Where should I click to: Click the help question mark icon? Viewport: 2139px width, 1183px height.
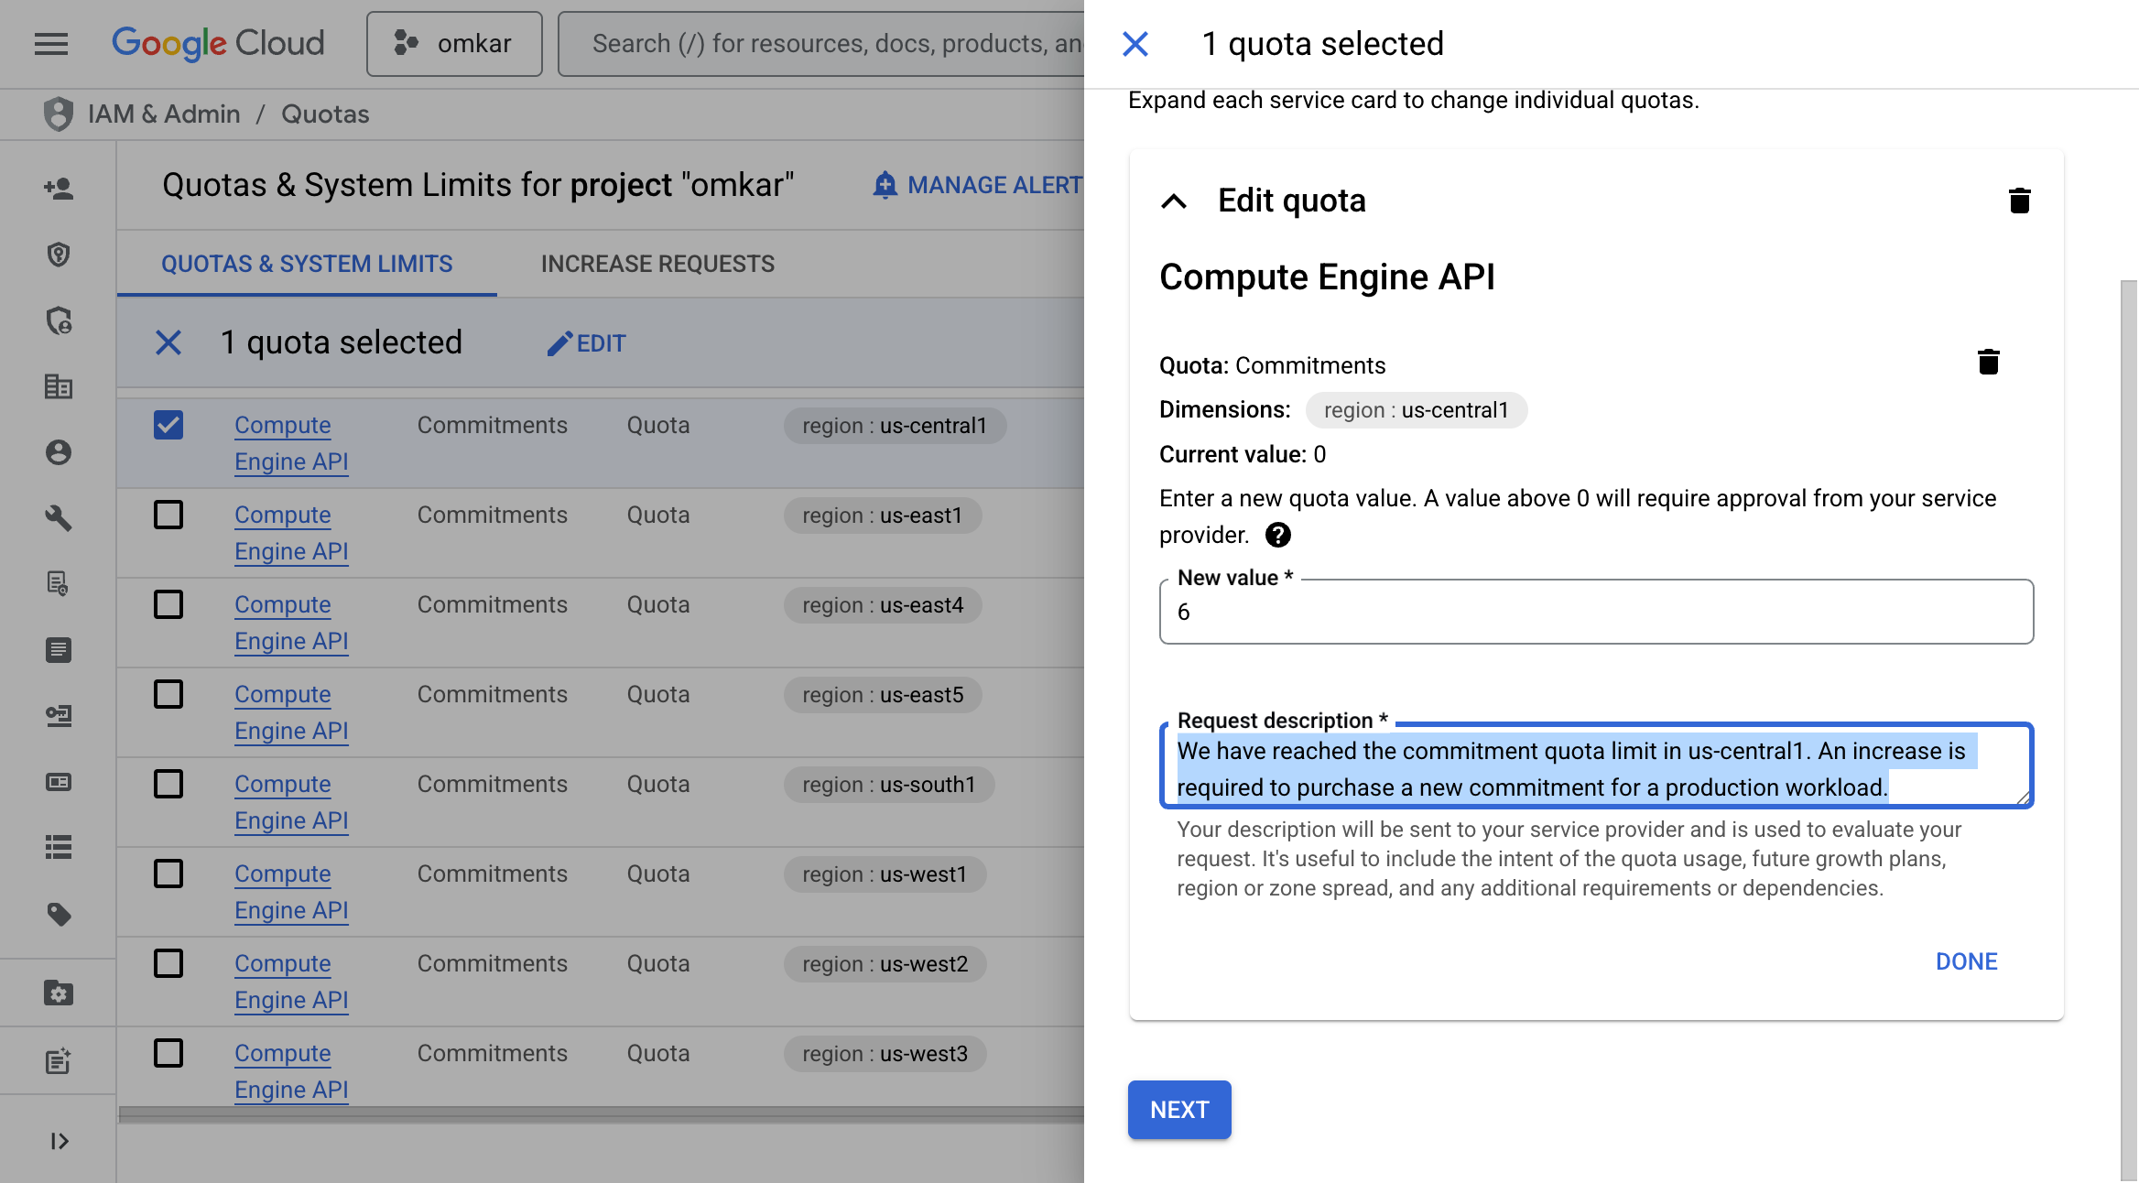point(1277,535)
